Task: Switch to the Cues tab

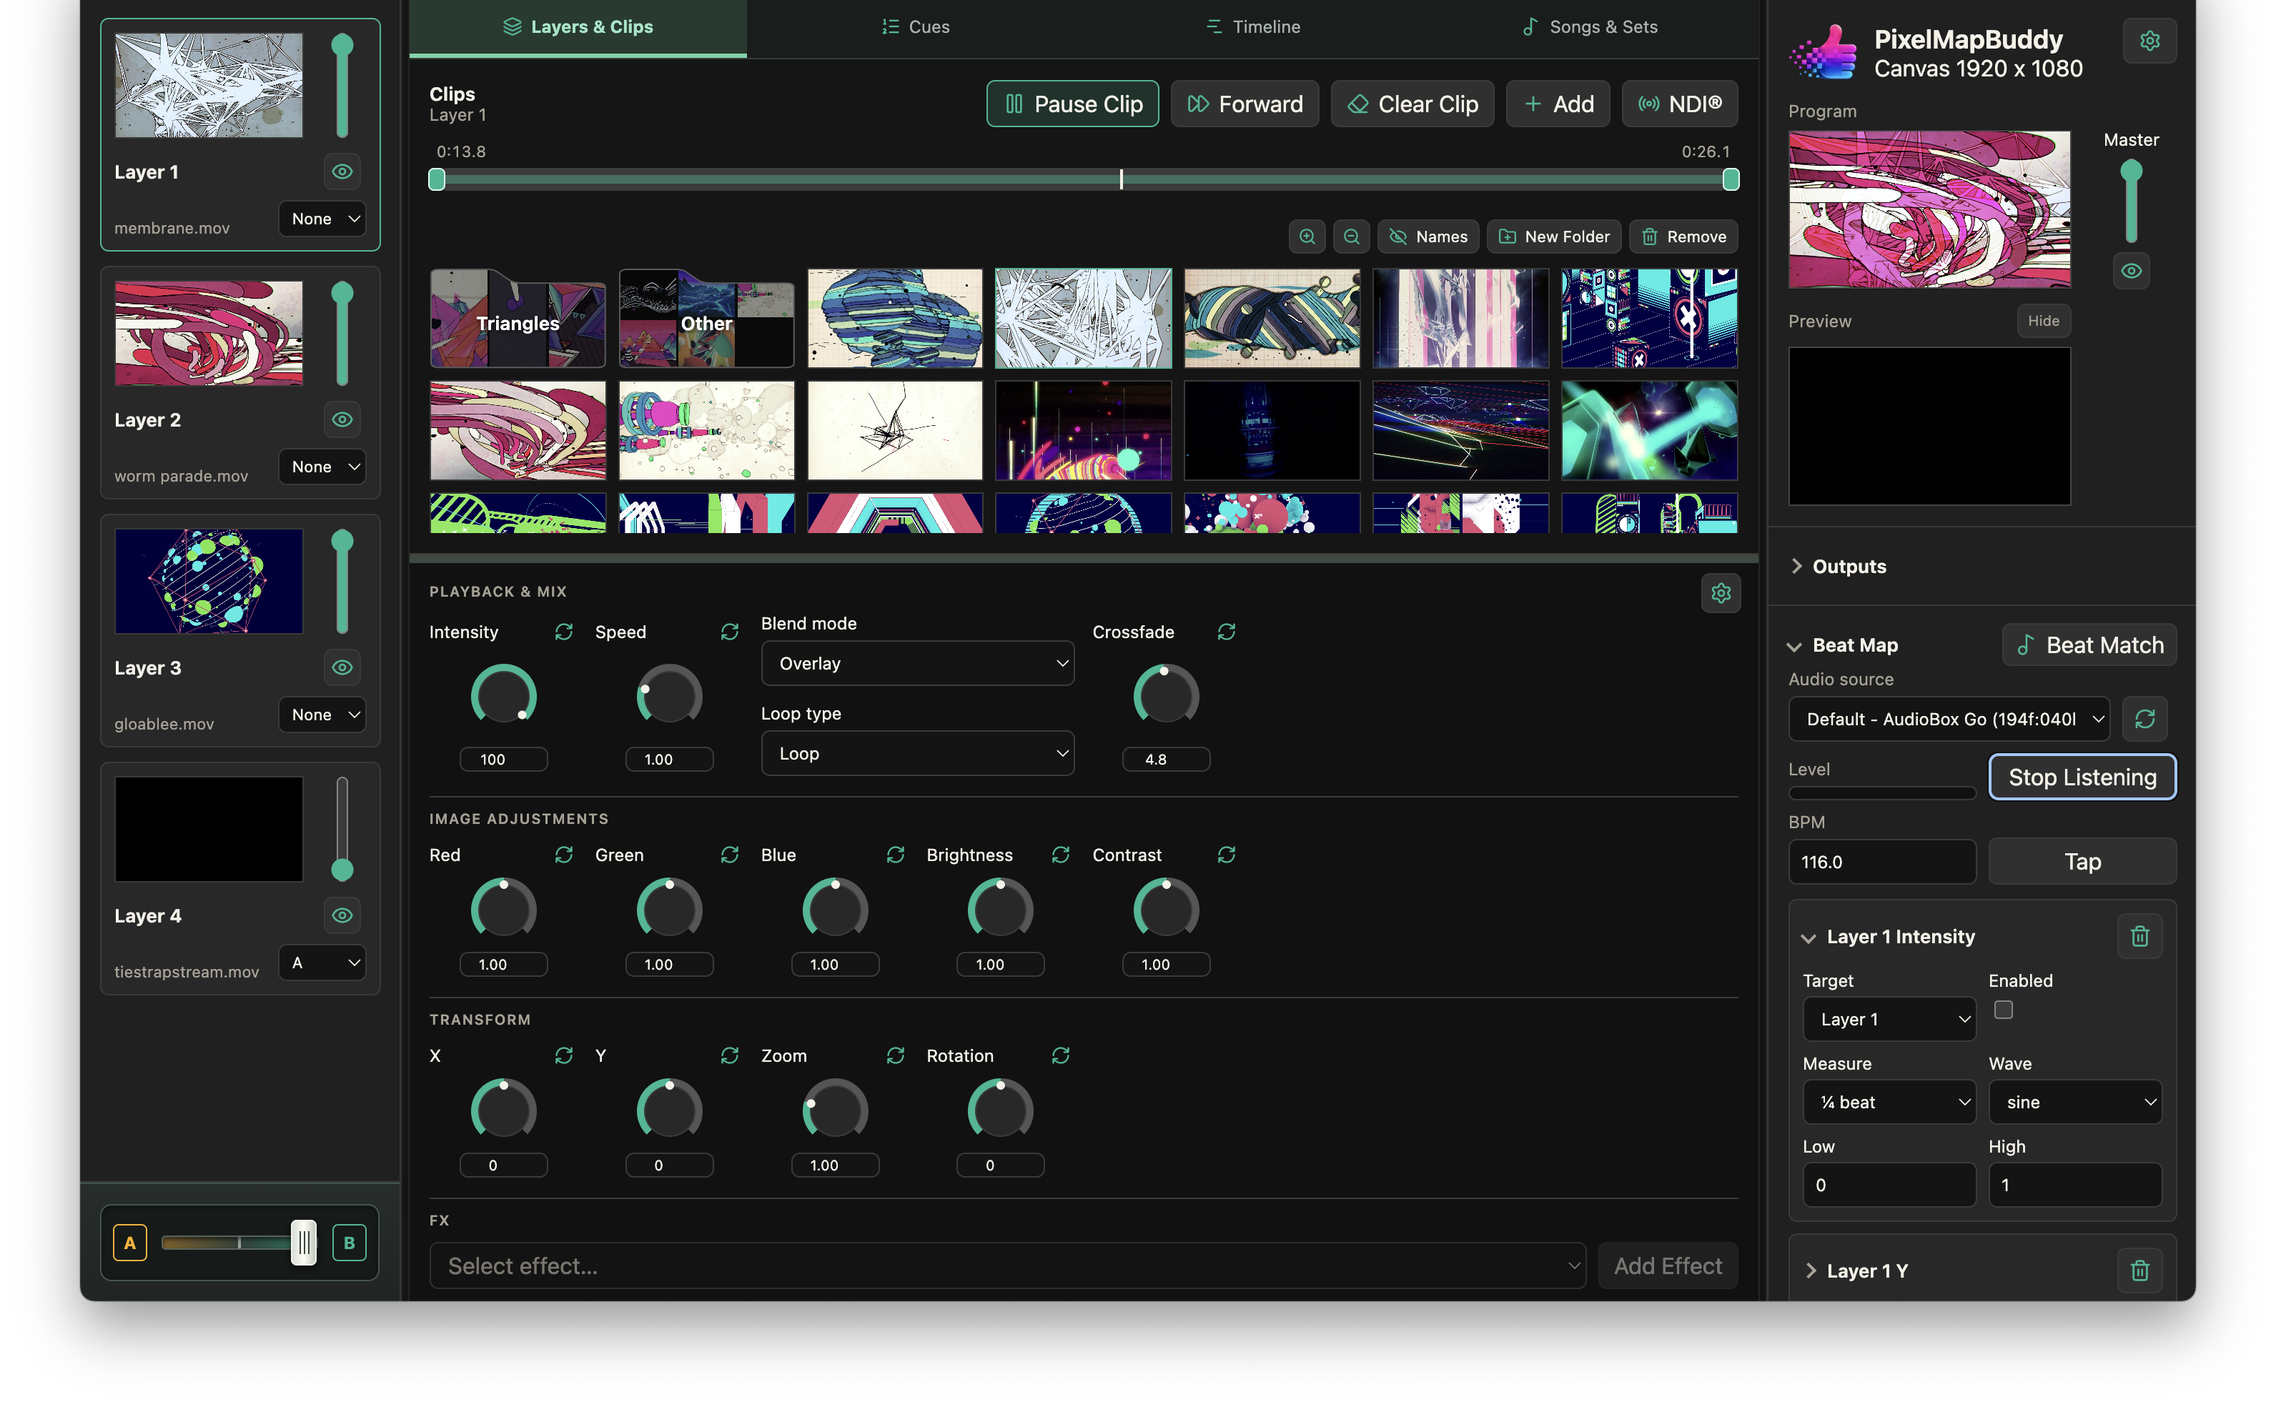Action: [916, 27]
